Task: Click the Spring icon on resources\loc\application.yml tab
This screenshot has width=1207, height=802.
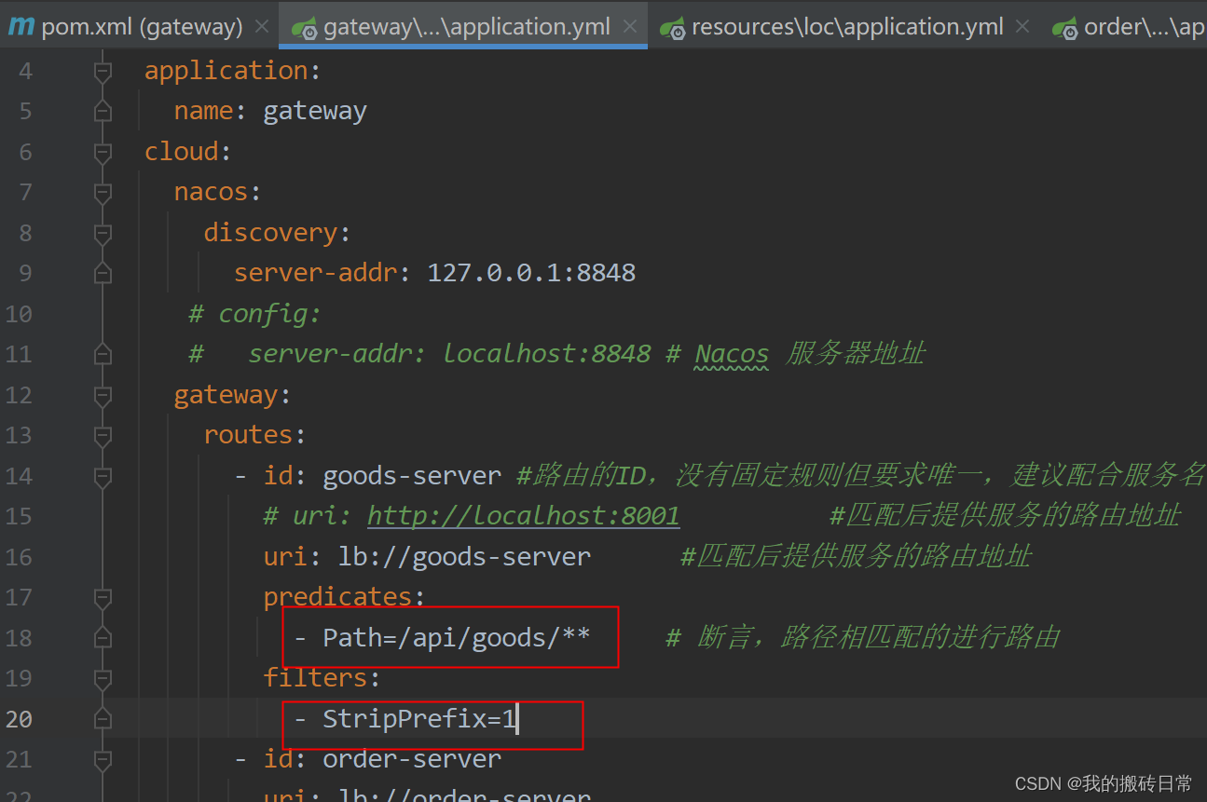Action: [673, 26]
